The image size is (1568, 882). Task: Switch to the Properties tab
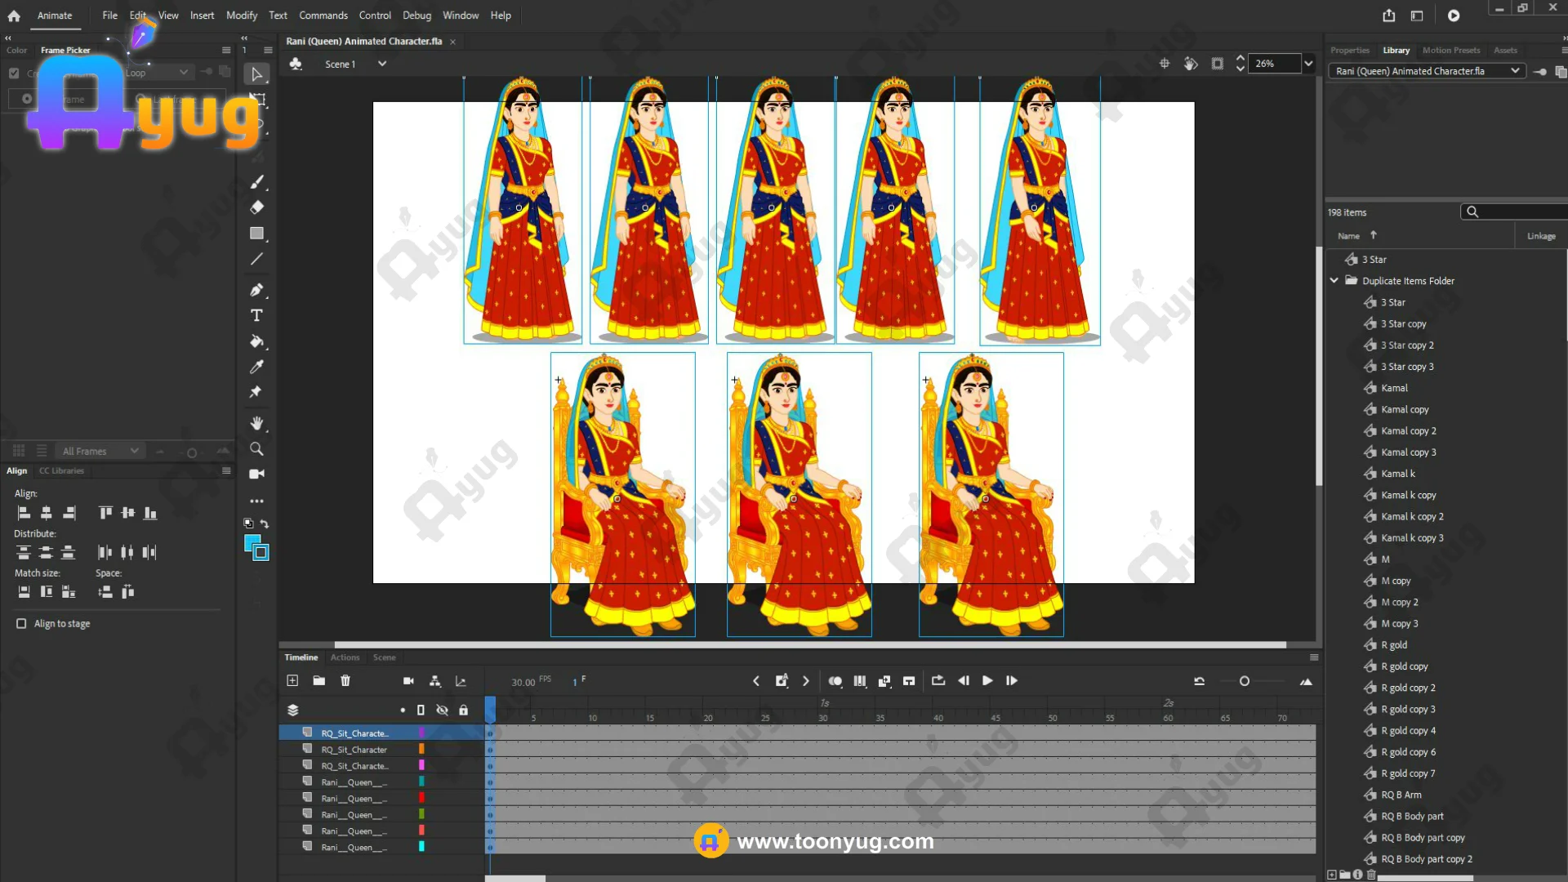(1349, 50)
